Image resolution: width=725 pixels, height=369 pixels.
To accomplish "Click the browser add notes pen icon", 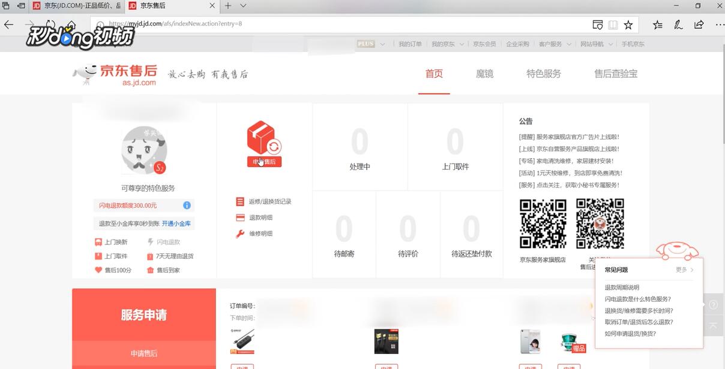I will (x=678, y=25).
